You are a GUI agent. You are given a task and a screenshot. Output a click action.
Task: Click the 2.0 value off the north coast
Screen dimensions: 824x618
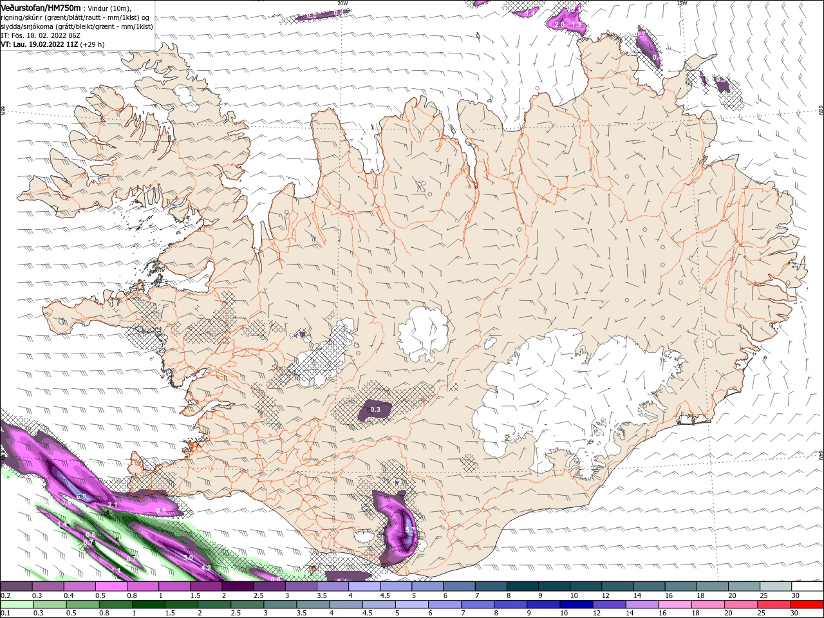point(559,24)
